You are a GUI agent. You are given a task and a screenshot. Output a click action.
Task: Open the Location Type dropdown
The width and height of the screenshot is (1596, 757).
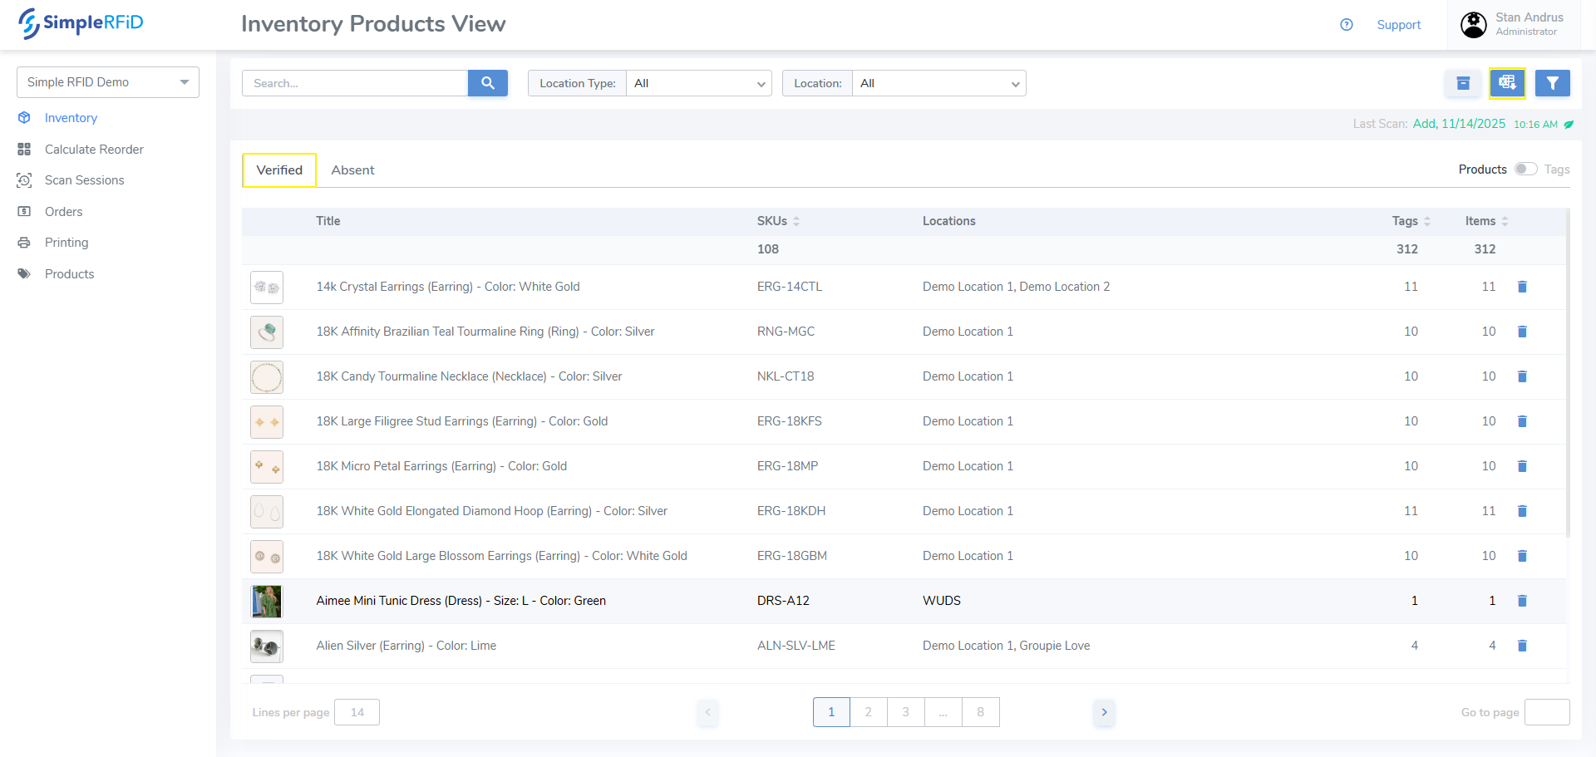[x=698, y=83]
